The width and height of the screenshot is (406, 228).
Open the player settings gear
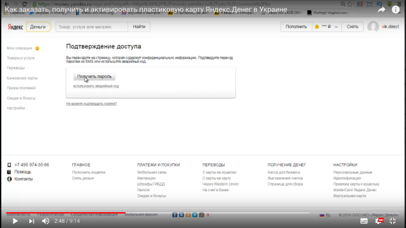(x=379, y=221)
